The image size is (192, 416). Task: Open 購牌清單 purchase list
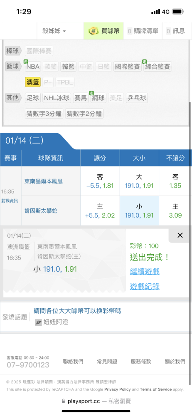click(143, 31)
